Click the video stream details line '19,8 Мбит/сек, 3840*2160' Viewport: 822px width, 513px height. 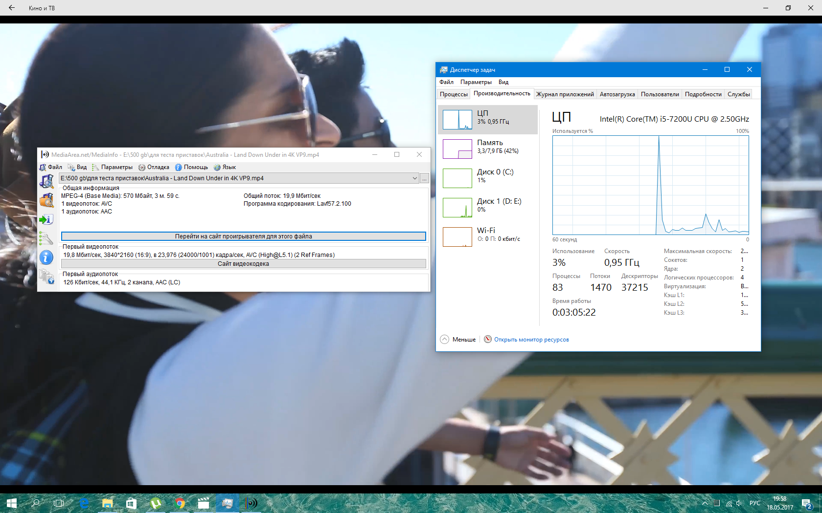point(199,255)
